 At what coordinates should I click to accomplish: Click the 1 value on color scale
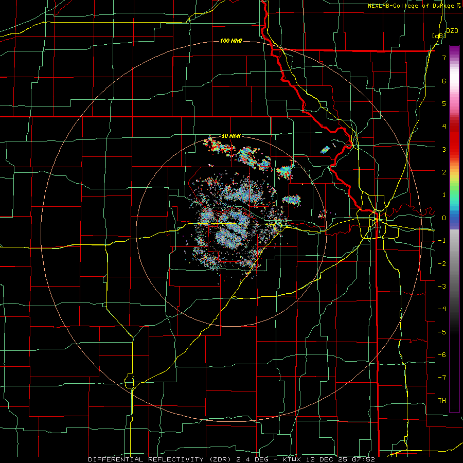[444, 195]
